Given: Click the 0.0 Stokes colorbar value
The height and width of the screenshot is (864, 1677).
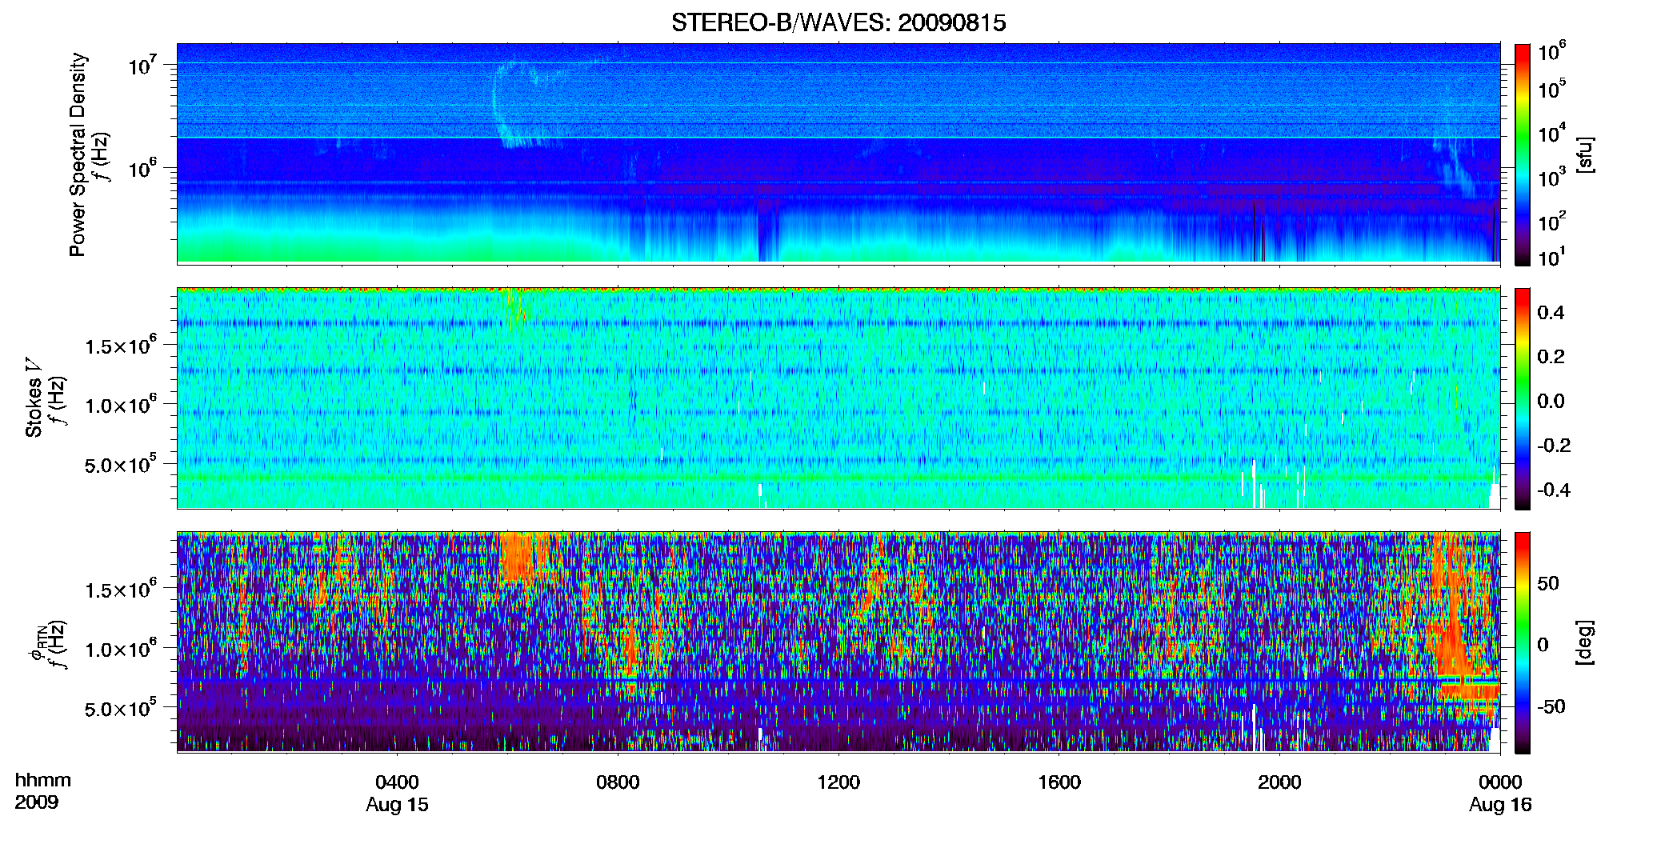Looking at the screenshot, I should click(x=1551, y=401).
